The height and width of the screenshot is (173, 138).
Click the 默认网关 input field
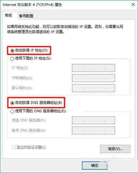point(94,88)
